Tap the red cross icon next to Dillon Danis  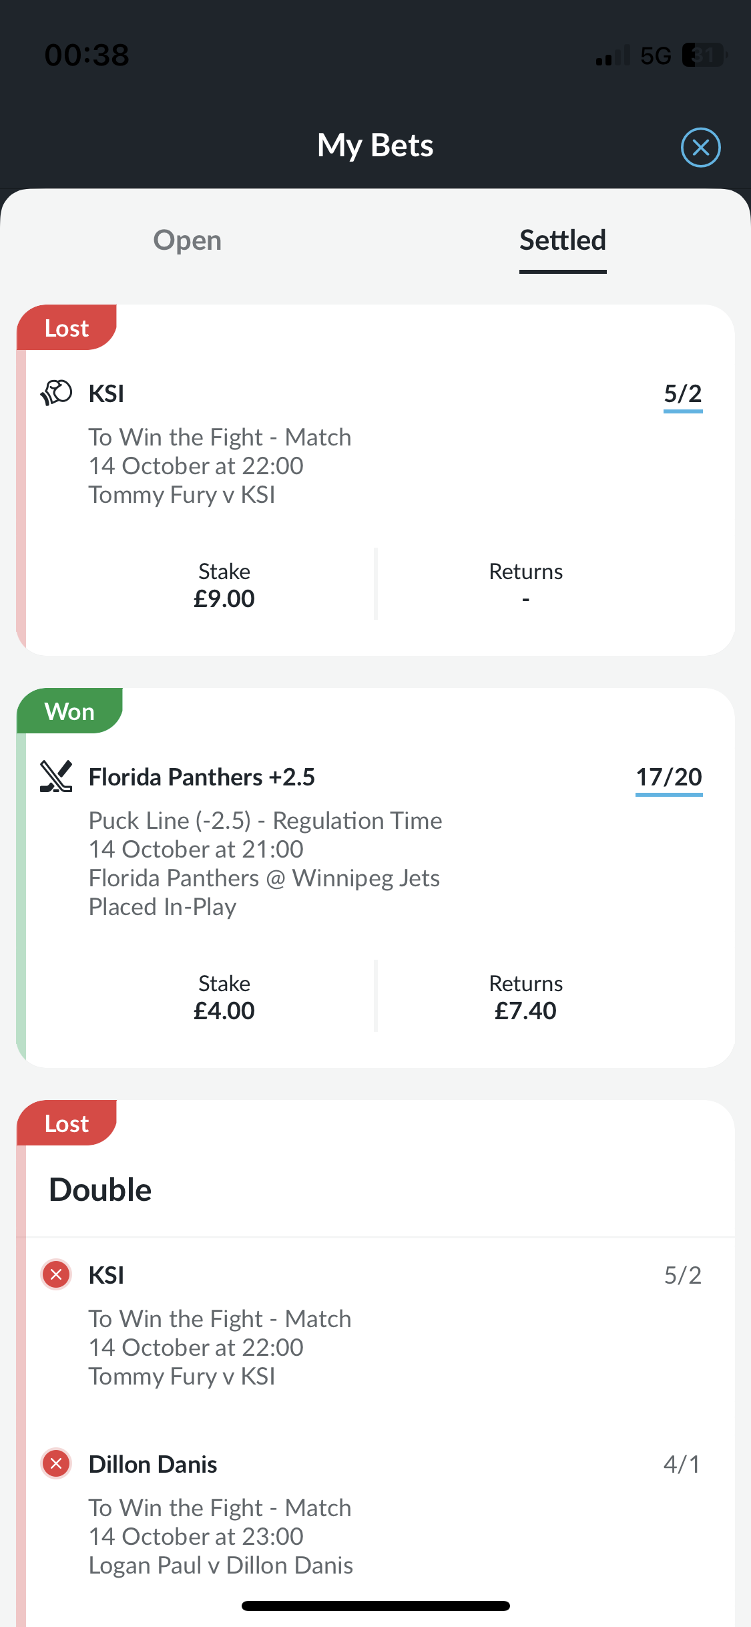tap(56, 1464)
